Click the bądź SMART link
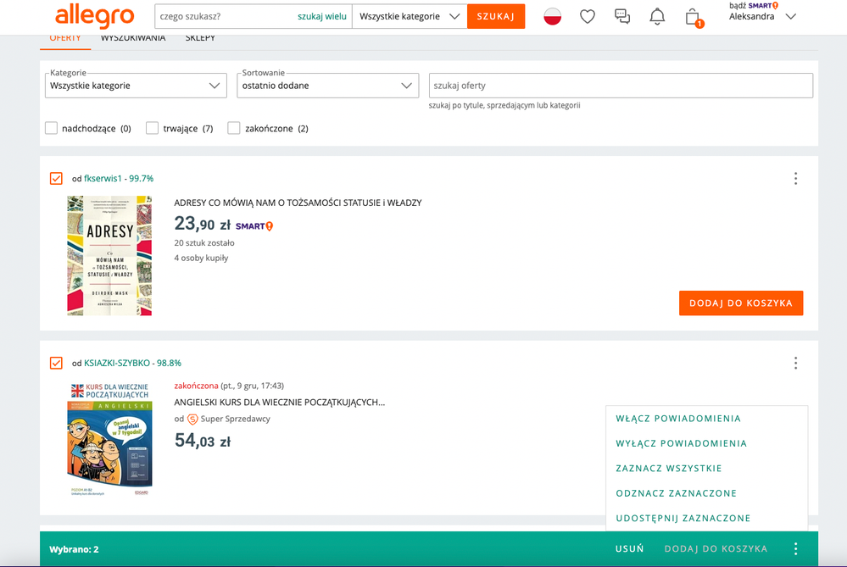 pyautogui.click(x=754, y=5)
